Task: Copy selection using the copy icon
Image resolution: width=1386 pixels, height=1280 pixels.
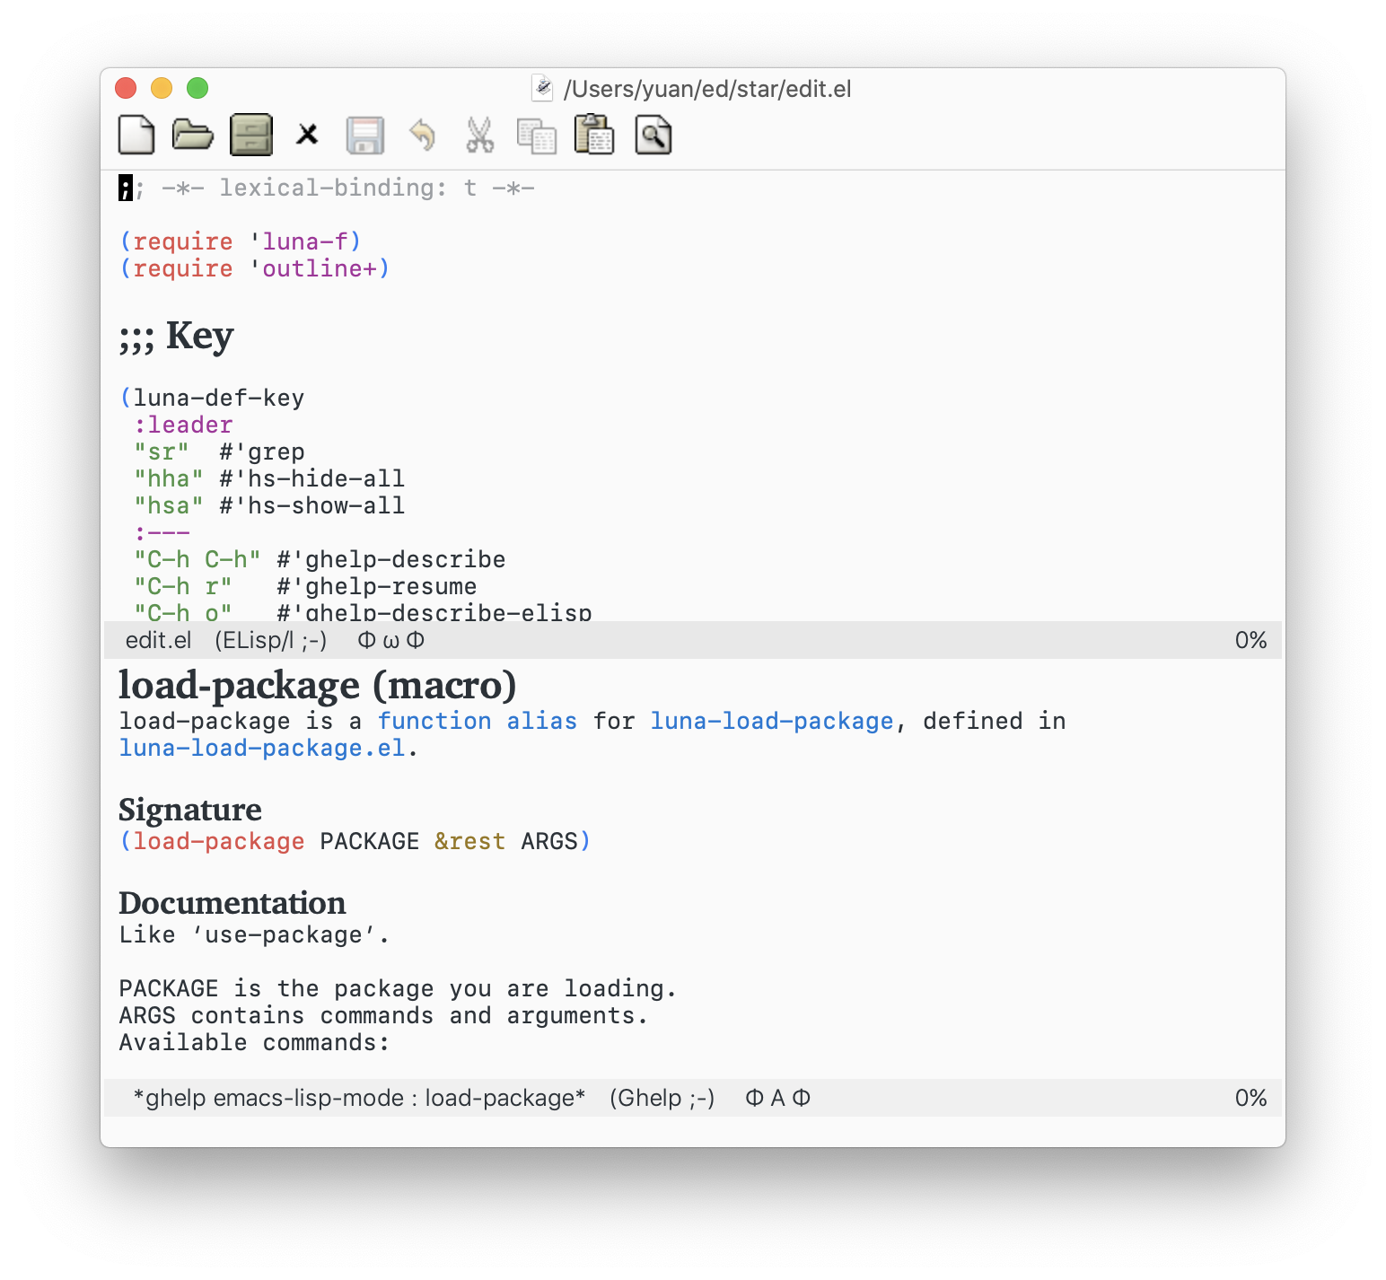Action: coord(537,136)
